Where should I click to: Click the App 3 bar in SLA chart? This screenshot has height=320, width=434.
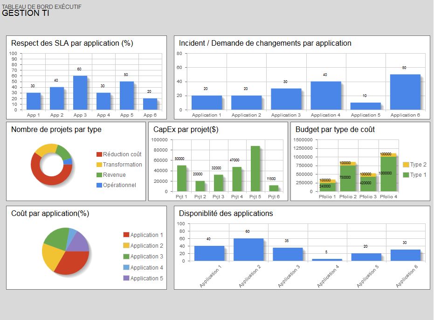[x=80, y=93]
